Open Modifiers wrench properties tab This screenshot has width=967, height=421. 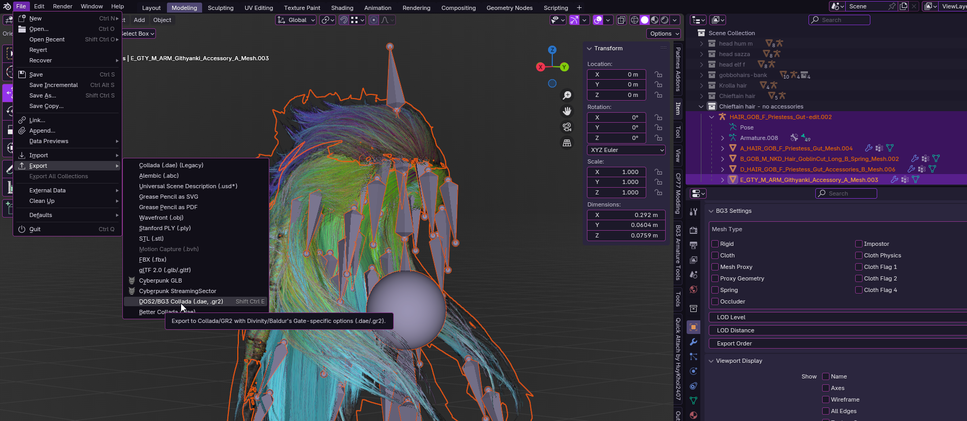tap(693, 342)
